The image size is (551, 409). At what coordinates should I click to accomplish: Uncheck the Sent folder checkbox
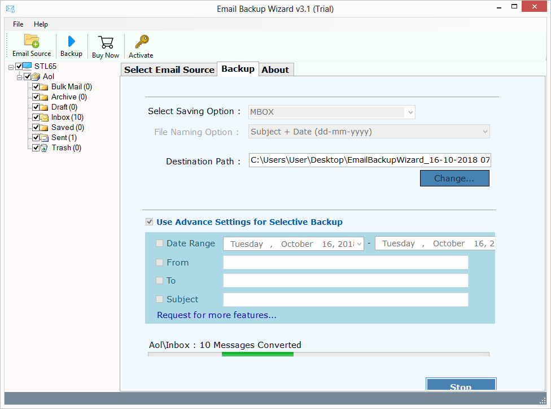[36, 137]
